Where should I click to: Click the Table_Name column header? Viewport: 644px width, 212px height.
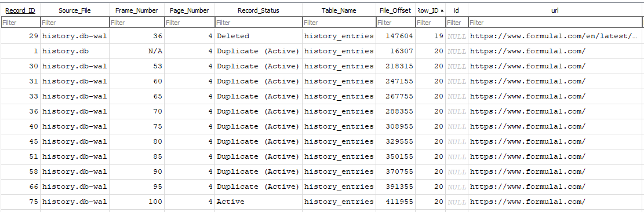(339, 10)
